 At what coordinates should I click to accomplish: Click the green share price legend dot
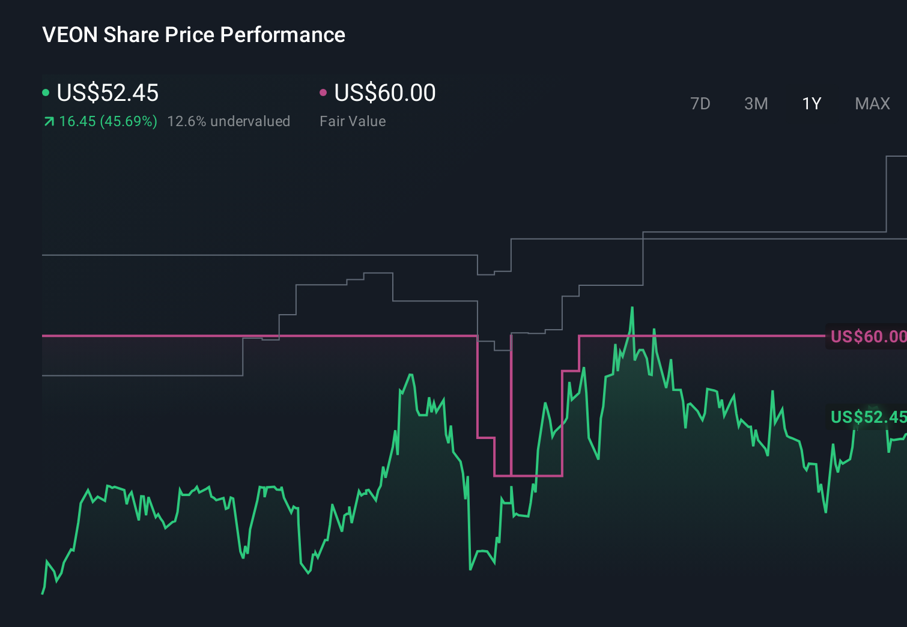pyautogui.click(x=46, y=92)
